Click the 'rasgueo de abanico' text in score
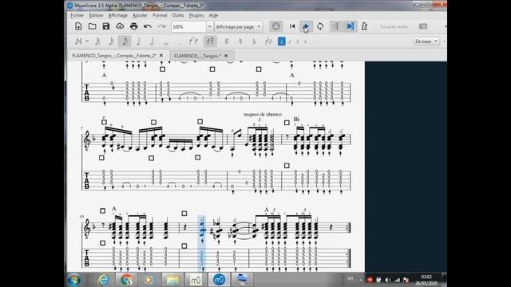Image resolution: width=511 pixels, height=287 pixels. coord(263,114)
